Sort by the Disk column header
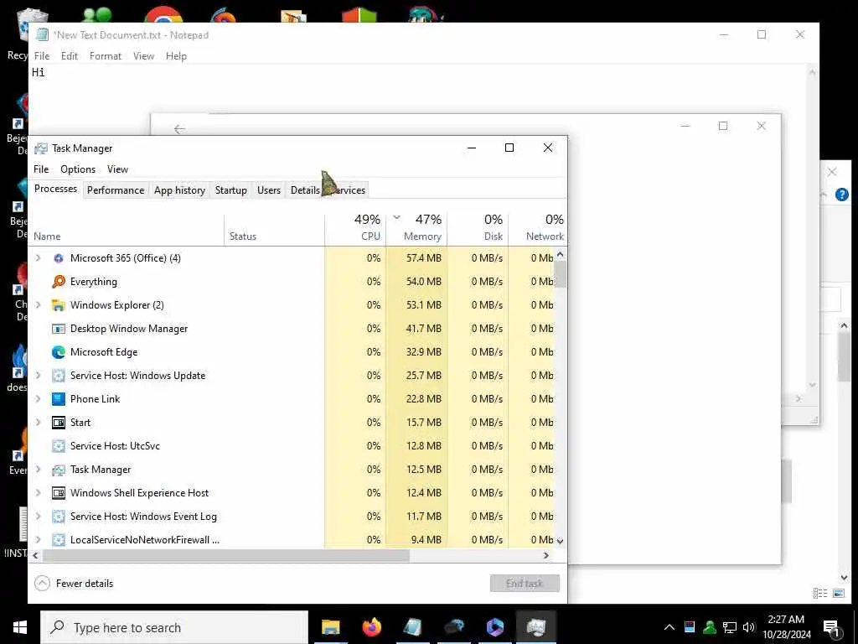Screen dimensions: 858x644 point(478,228)
